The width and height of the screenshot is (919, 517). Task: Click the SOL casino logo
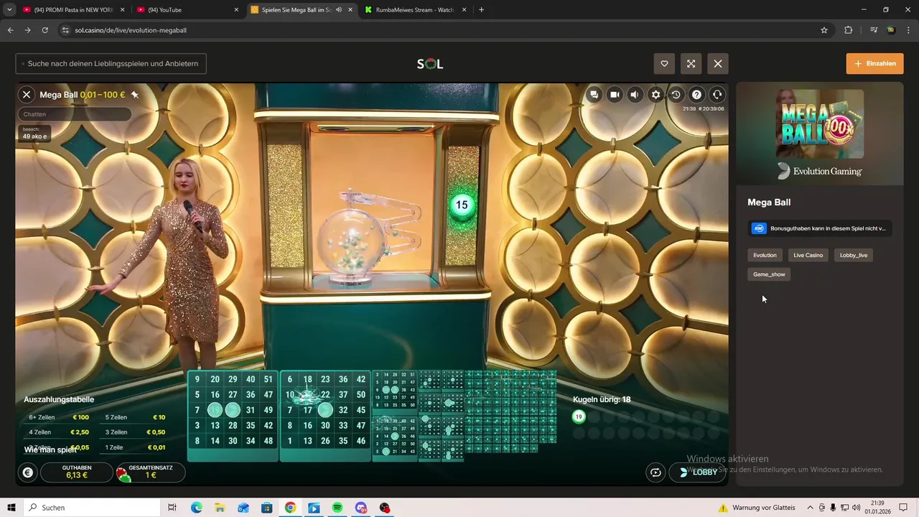[430, 64]
